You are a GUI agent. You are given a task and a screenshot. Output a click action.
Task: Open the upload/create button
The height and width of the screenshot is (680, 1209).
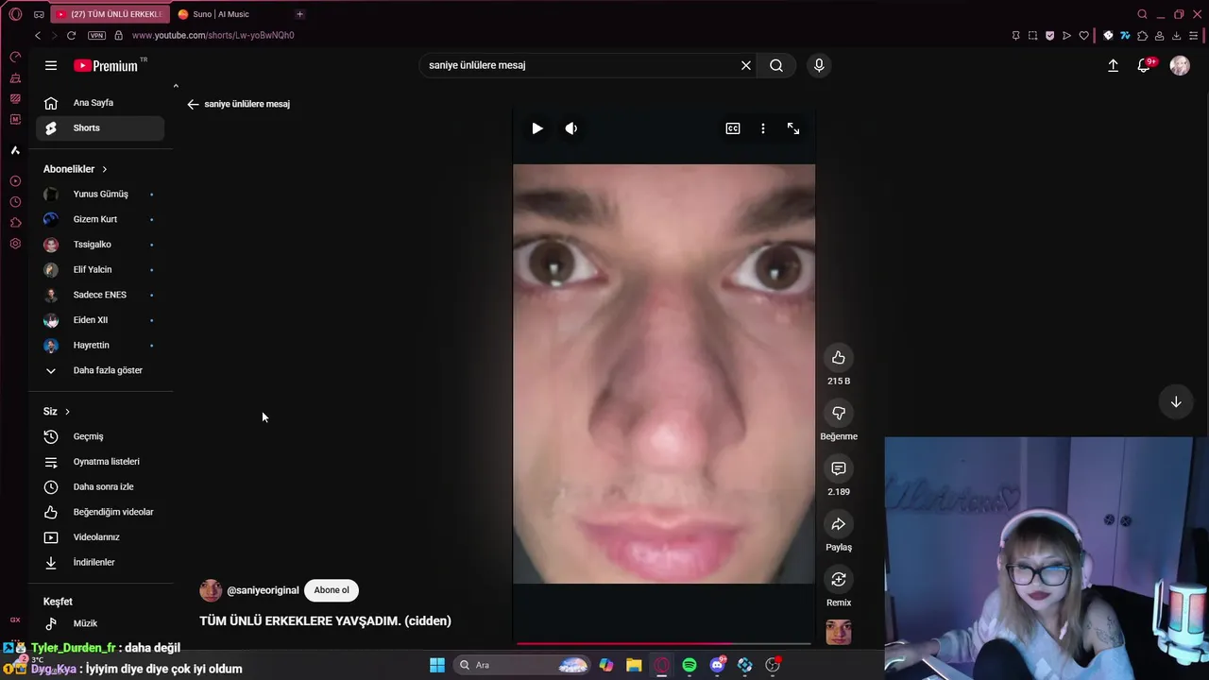coord(1113,65)
